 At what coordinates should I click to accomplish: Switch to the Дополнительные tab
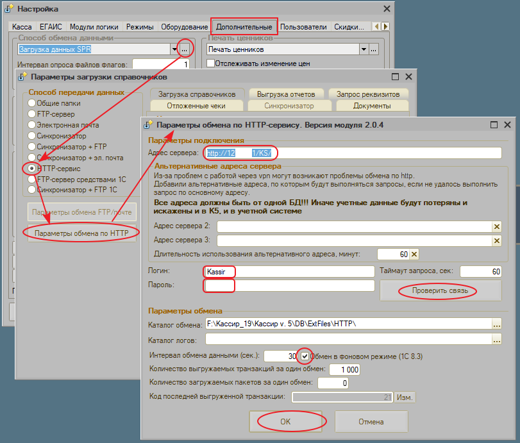[x=244, y=27]
